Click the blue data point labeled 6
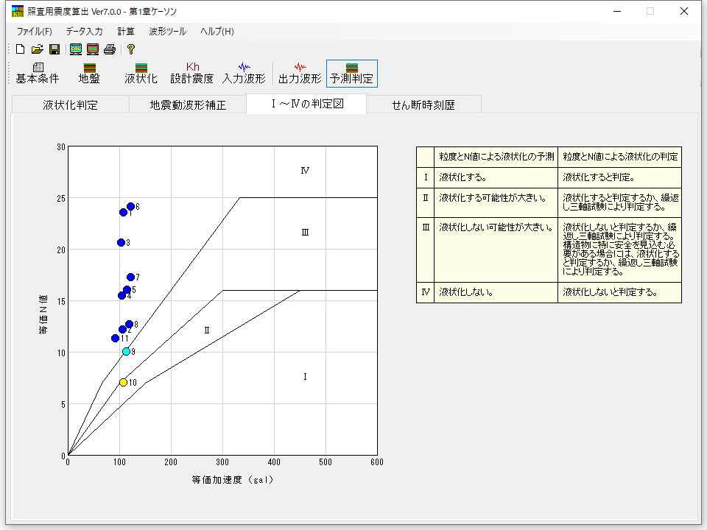The height and width of the screenshot is (530, 707). (131, 206)
